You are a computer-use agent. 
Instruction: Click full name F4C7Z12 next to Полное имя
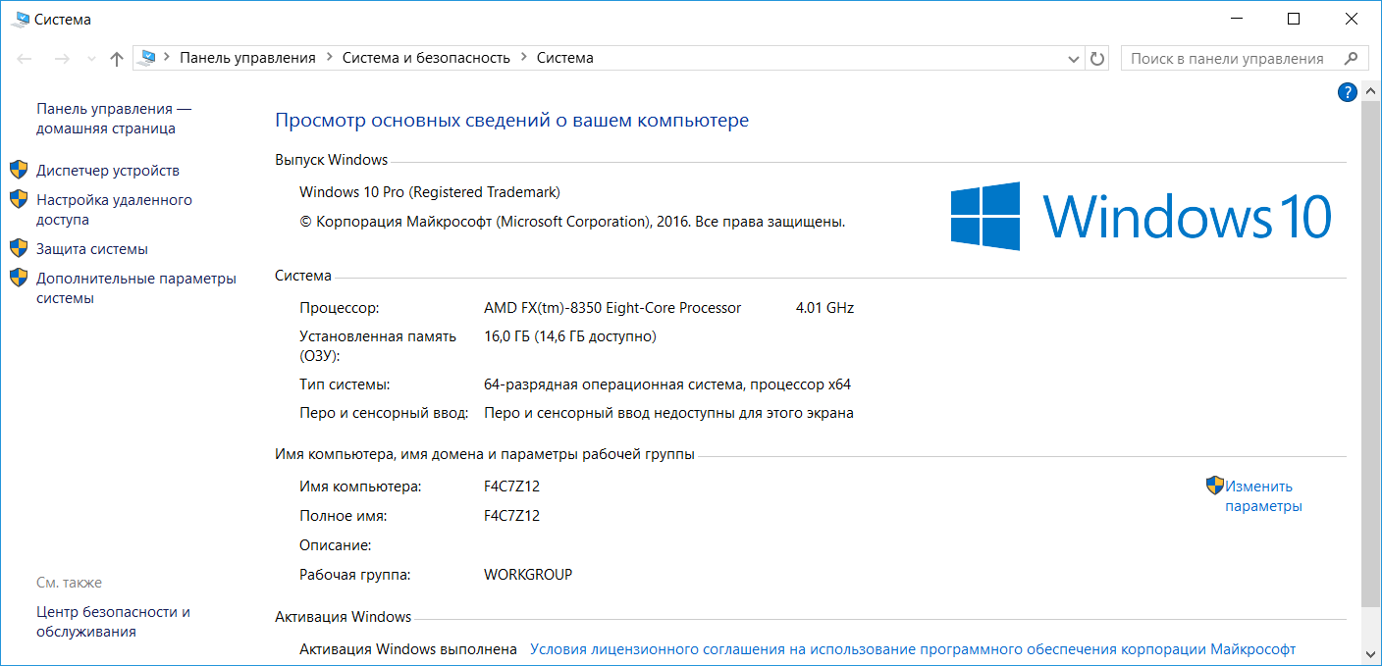coord(512,516)
